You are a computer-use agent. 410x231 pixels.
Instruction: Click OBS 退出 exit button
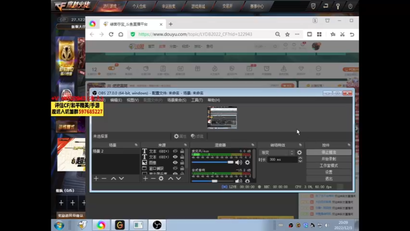point(329,179)
